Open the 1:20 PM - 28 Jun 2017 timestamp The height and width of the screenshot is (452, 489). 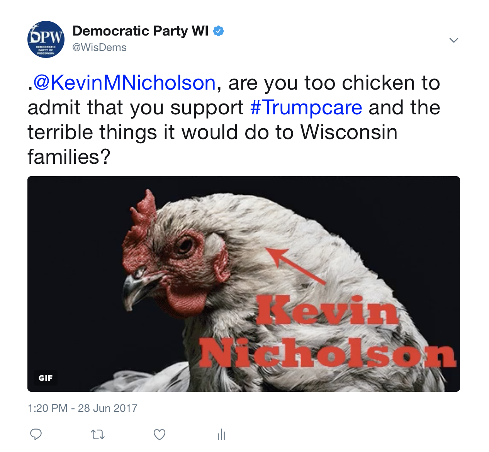coord(83,408)
